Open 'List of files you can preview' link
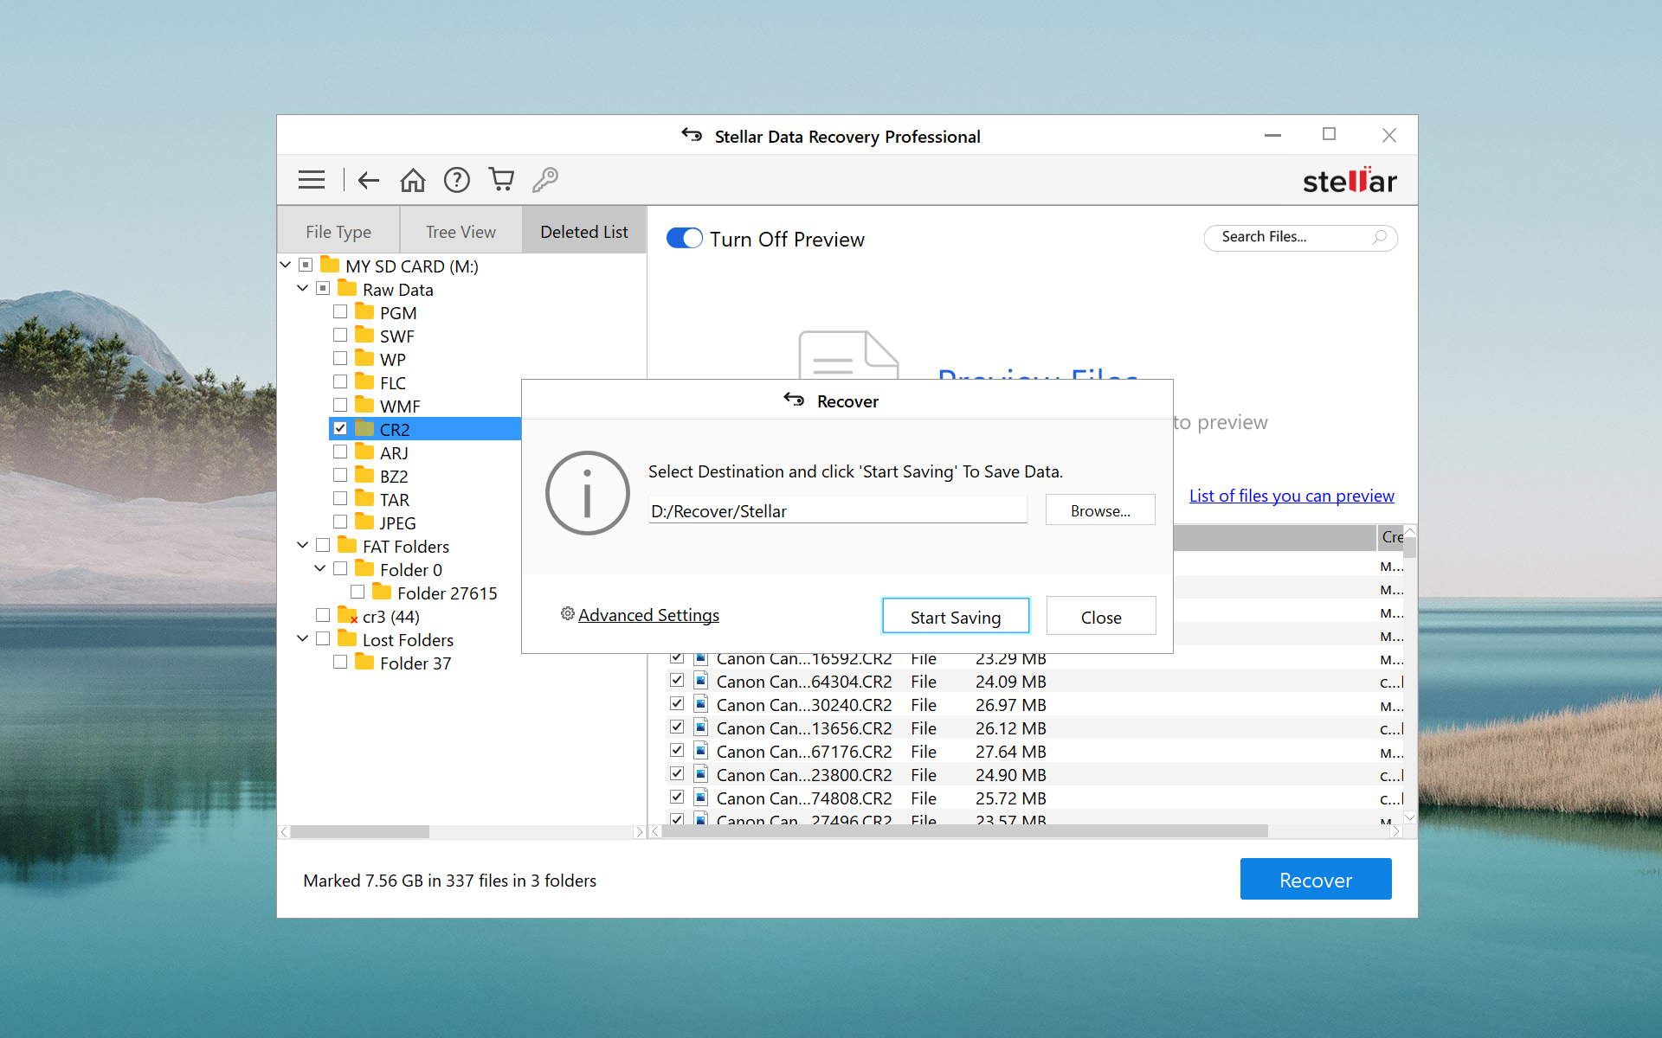Screen dimensions: 1662x1038 (1292, 496)
